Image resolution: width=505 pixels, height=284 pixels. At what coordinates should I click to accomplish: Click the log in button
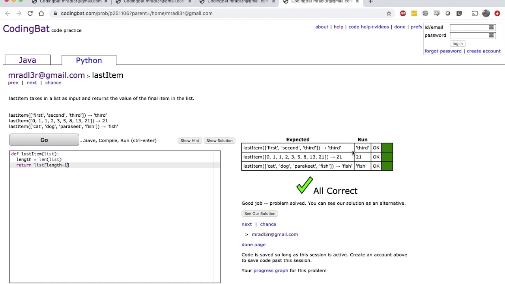458,43
